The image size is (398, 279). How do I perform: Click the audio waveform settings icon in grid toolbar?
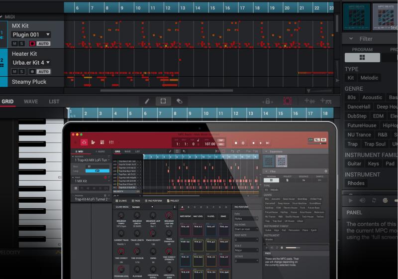click(310, 101)
